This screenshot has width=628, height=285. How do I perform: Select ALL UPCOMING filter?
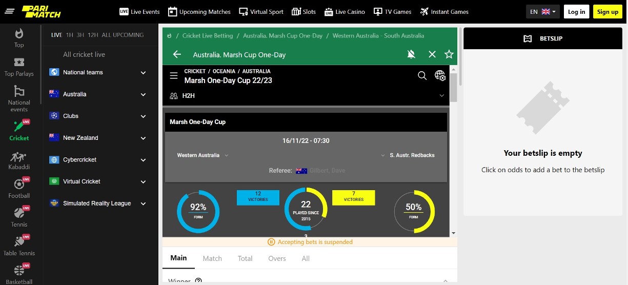click(123, 35)
